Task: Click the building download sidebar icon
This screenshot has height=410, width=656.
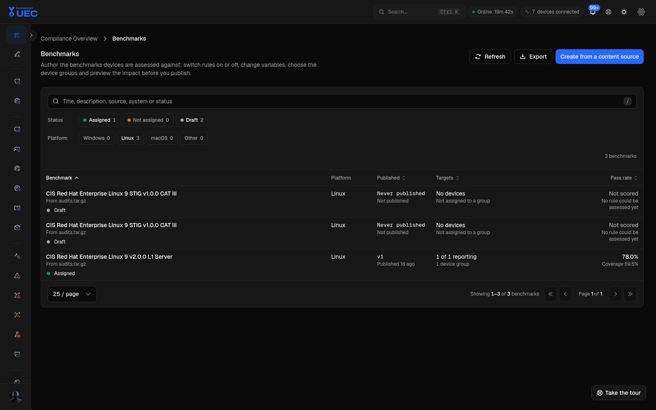Action: coord(17,54)
